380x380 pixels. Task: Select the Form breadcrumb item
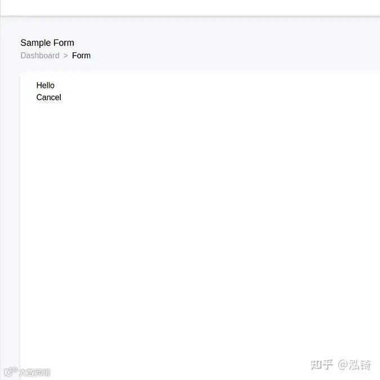point(81,56)
